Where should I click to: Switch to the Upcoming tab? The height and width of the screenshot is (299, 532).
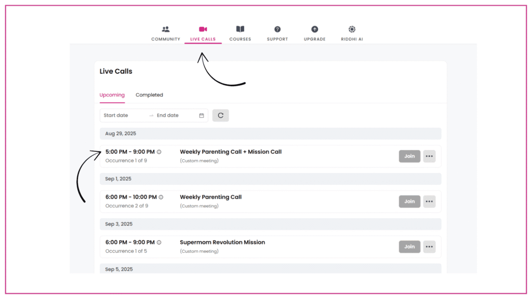(112, 95)
